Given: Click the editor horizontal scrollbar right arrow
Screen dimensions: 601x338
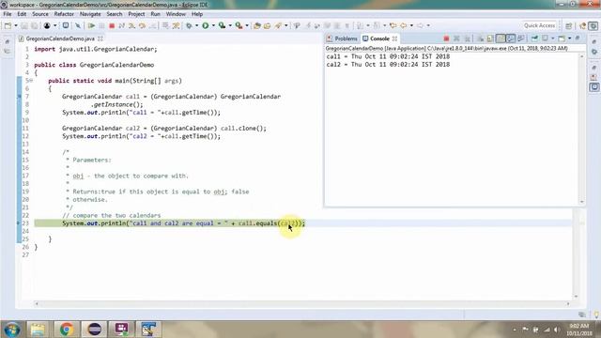Looking at the screenshot, I should pos(568,304).
